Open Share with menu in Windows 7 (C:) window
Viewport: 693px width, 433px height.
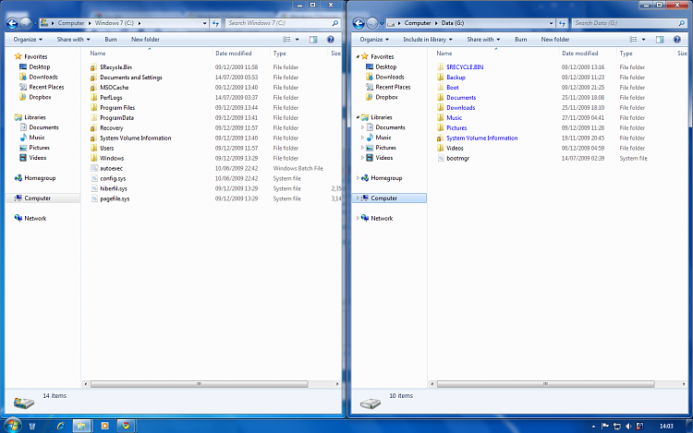point(73,40)
